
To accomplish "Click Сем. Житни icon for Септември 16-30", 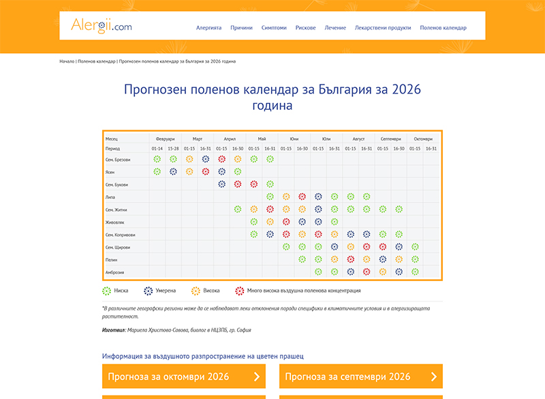I will point(399,209).
